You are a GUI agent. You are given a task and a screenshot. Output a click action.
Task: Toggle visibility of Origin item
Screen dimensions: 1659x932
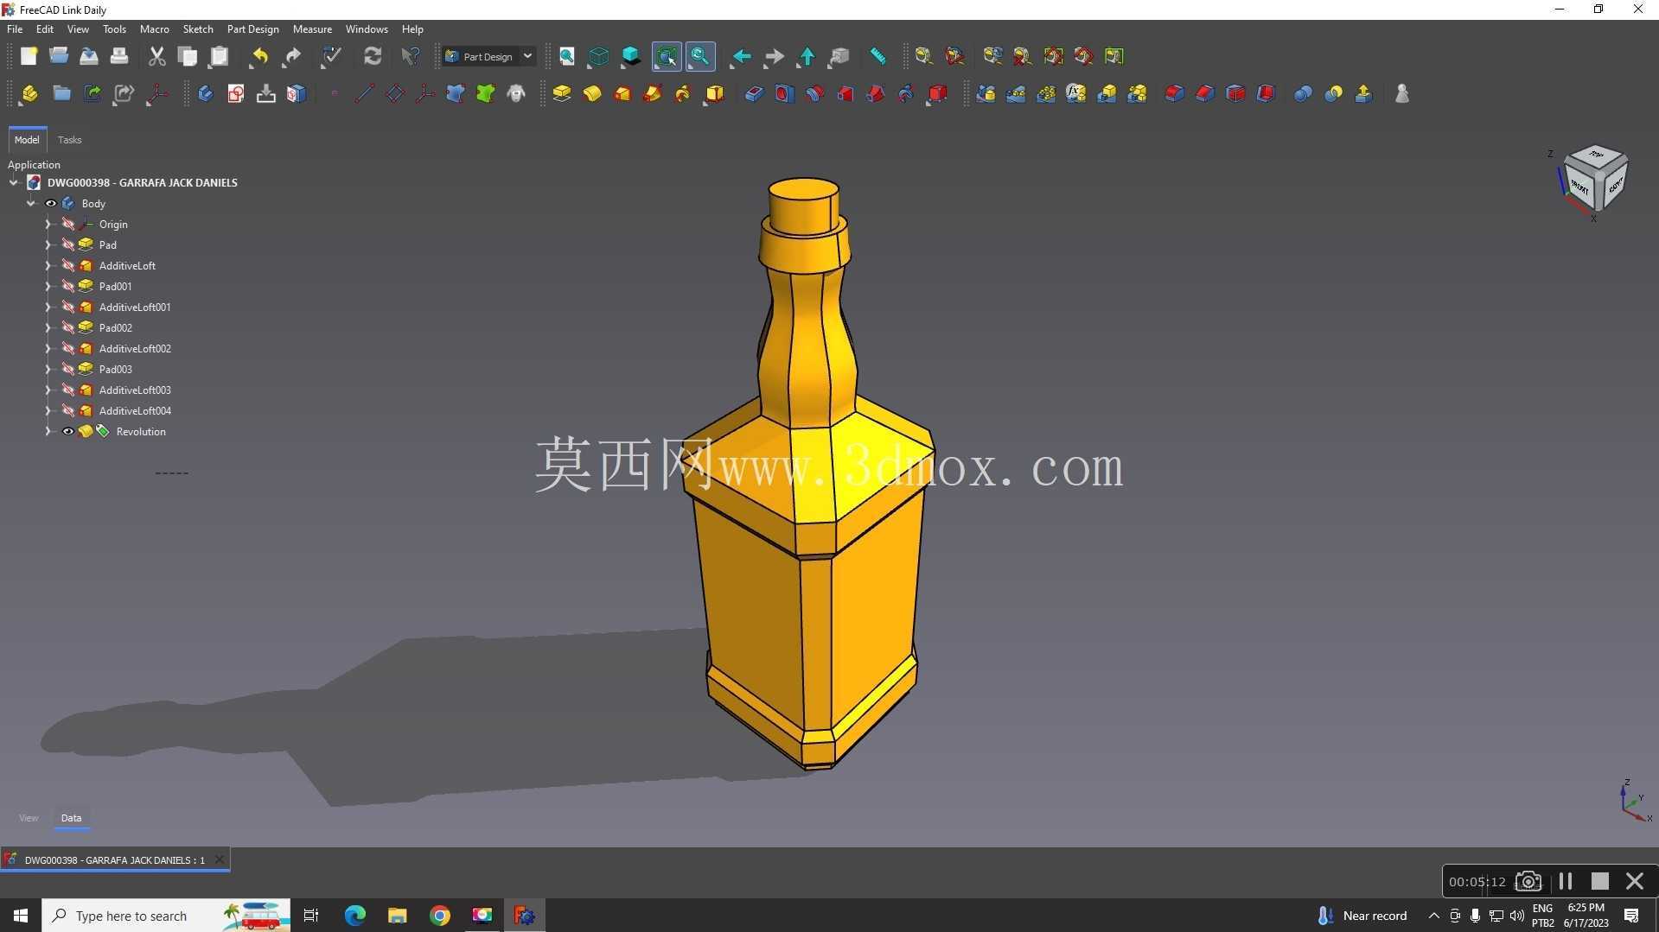coord(68,225)
